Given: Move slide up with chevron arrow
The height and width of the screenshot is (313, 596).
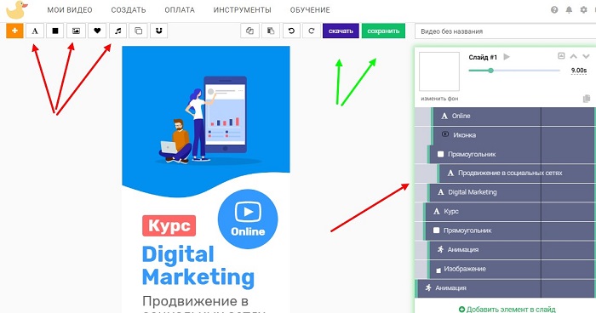Looking at the screenshot, I should click(574, 57).
